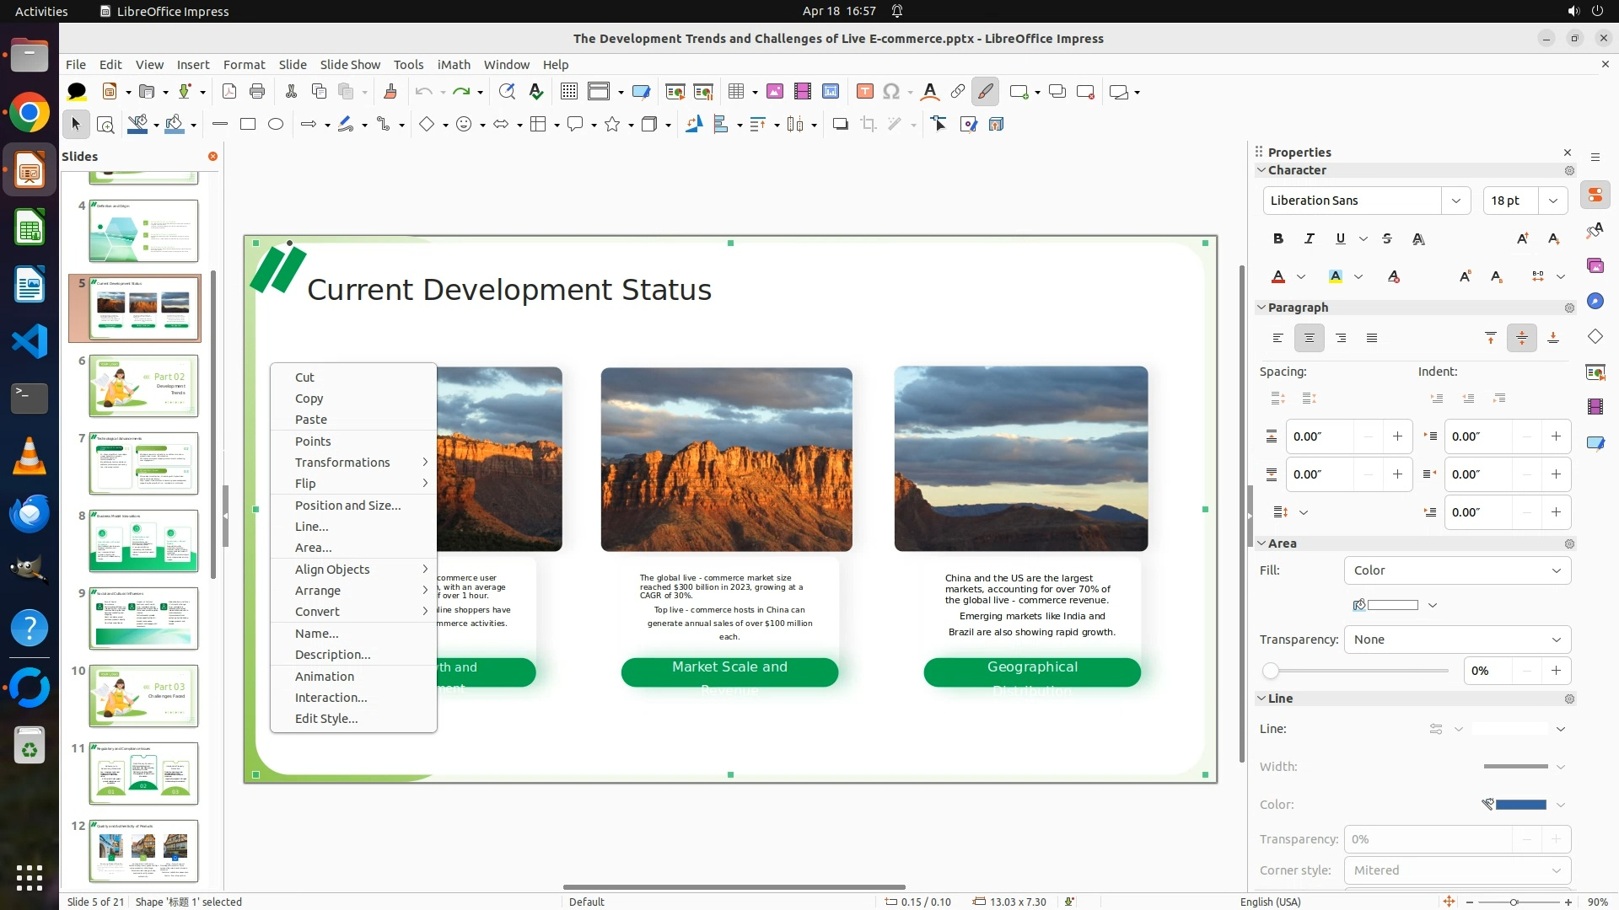This screenshot has height=910, width=1619.
Task: Toggle Italic formatting in sidebar
Action: (x=1310, y=238)
